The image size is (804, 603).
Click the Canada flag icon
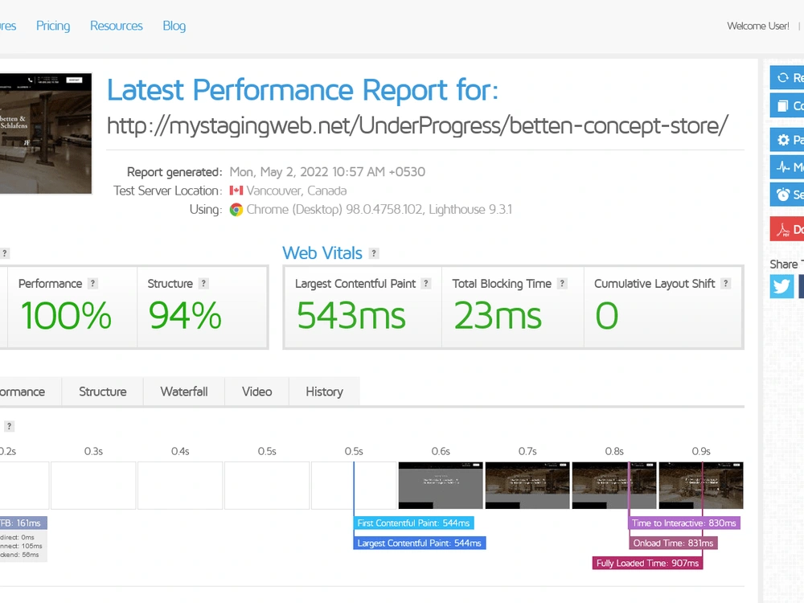236,191
